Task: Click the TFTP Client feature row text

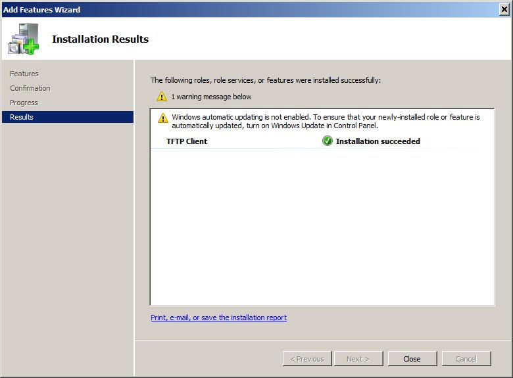Action: pos(187,141)
